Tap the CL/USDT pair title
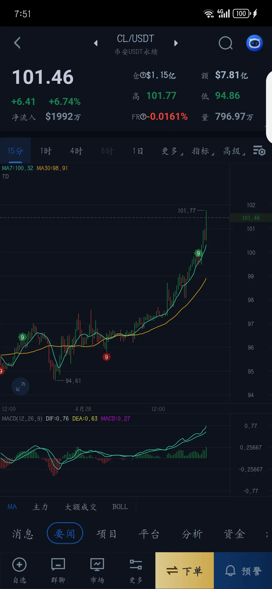Screen dimensions: 272x589 coord(135,39)
